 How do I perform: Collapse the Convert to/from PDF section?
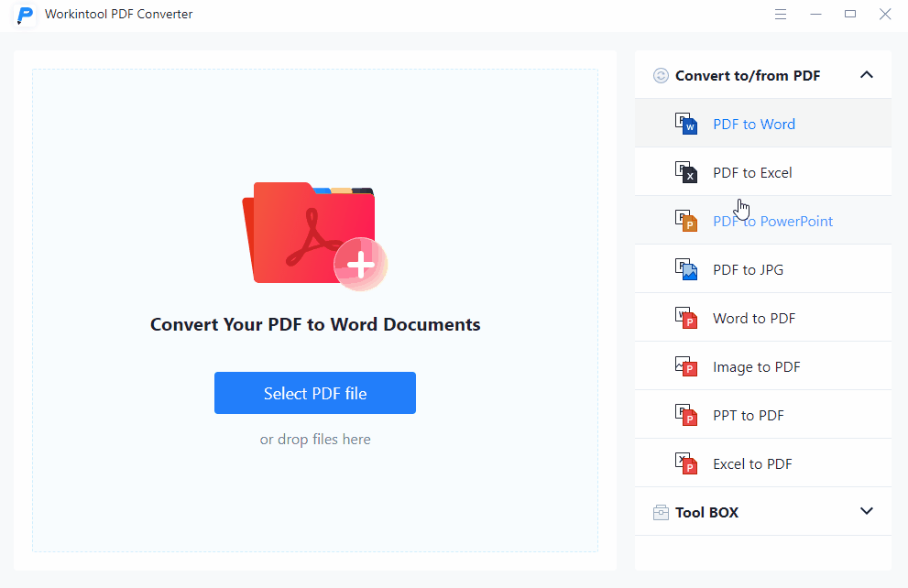867,75
